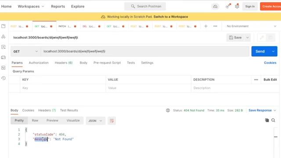This screenshot has width=281, height=158.
Task: Switch response view to Preview
Action: coord(52,120)
